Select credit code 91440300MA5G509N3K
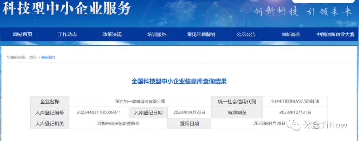The height and width of the screenshot is (141, 359). pyautogui.click(x=295, y=101)
